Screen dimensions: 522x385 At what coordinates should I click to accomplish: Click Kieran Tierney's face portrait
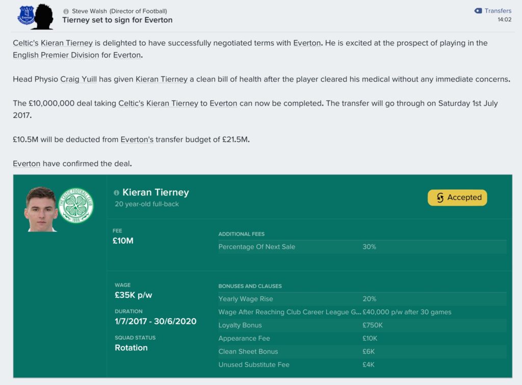click(x=41, y=209)
